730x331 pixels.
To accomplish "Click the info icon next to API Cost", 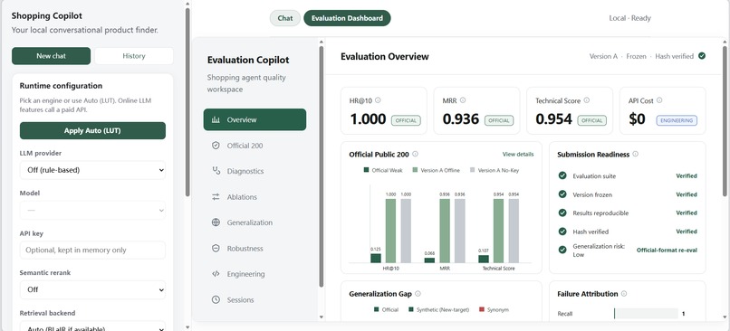I will point(659,100).
